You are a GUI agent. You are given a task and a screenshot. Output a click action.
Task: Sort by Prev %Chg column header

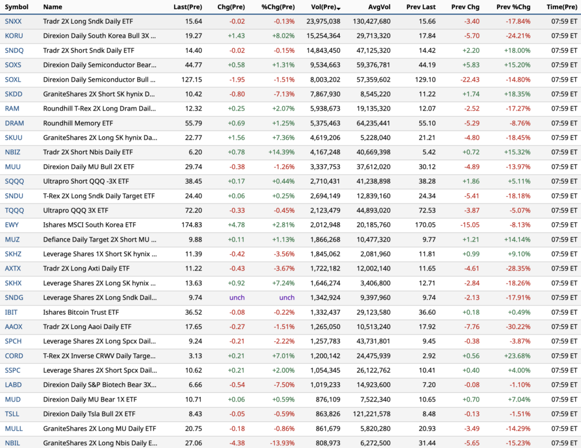pos(513,7)
